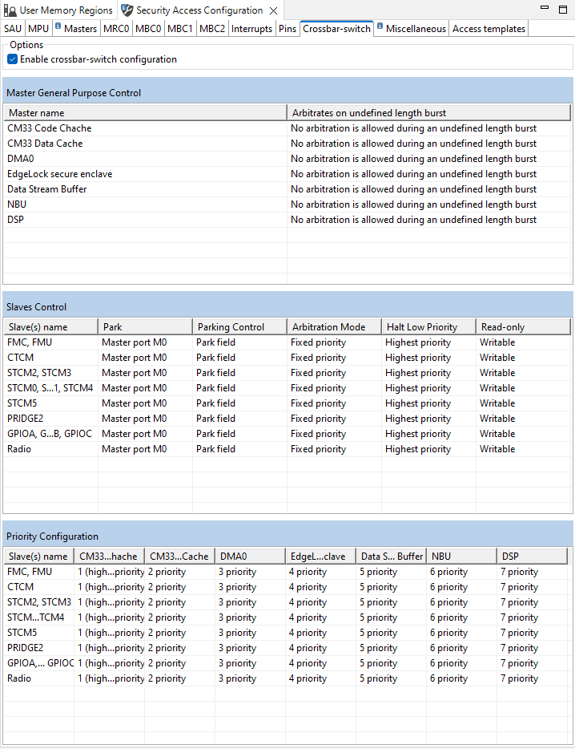Click the Parking Control column header

pos(239,326)
